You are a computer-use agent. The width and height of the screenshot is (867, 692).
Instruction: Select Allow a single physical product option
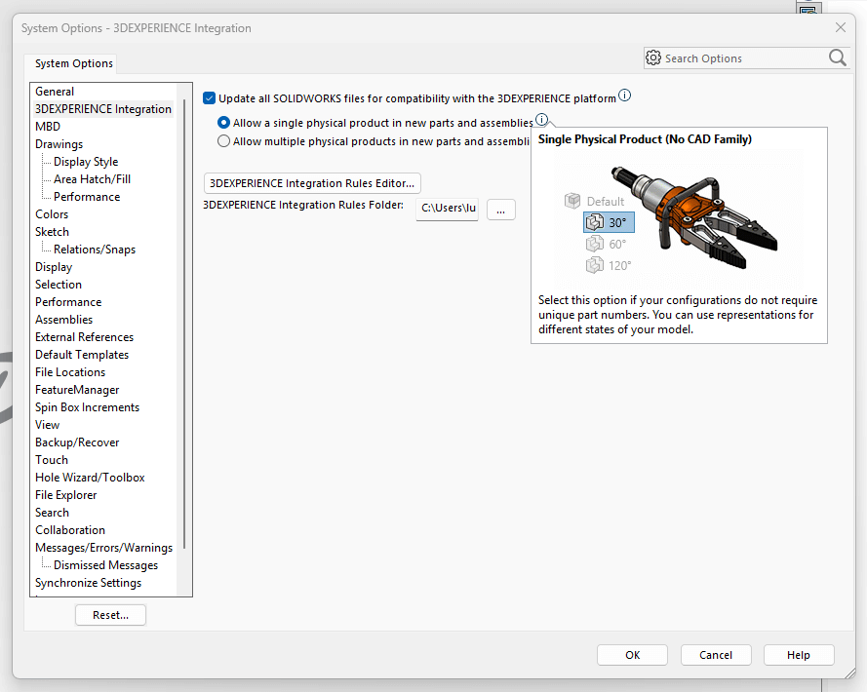[x=223, y=123]
